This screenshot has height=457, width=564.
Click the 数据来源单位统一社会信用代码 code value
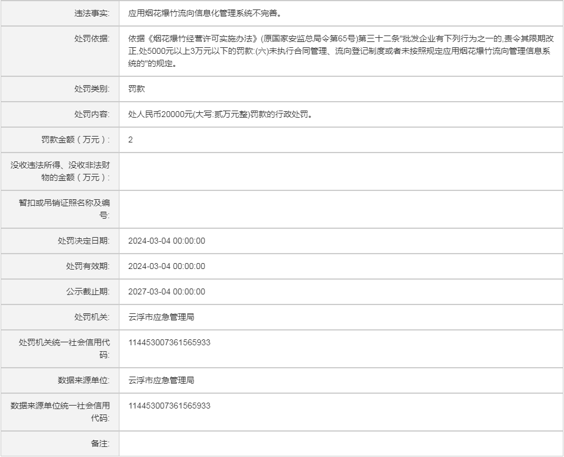tap(169, 406)
